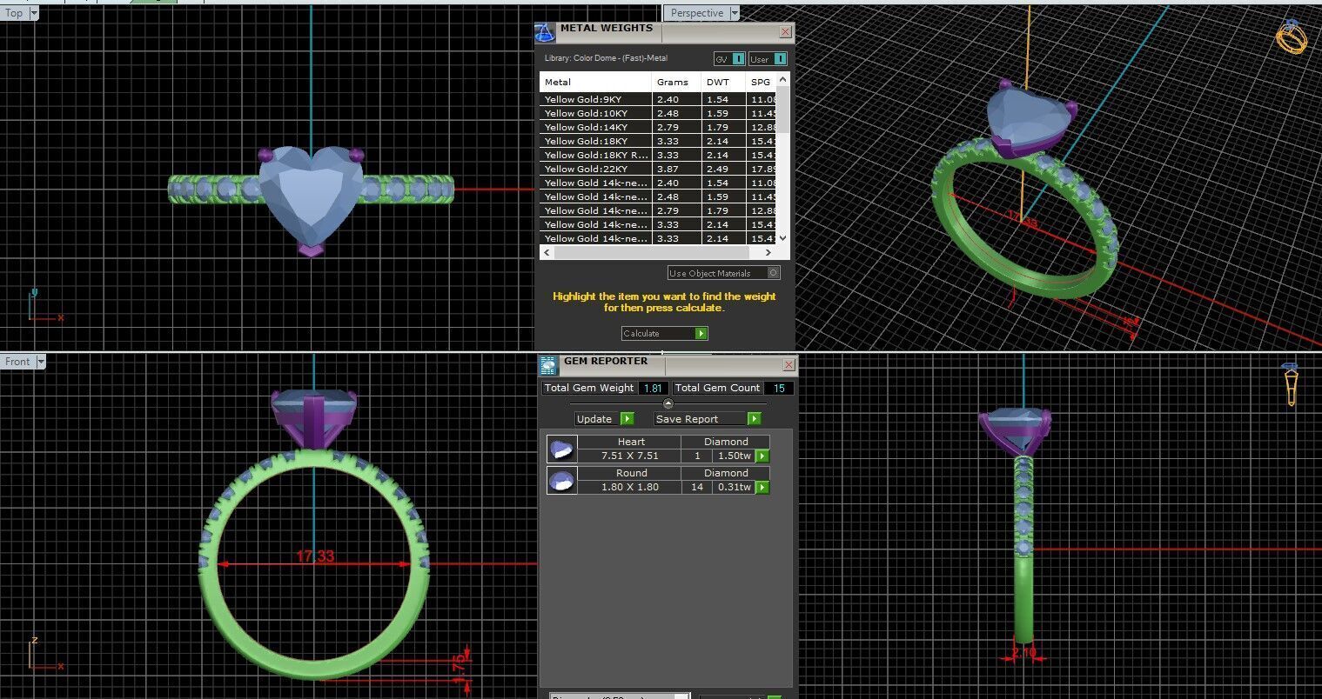Image resolution: width=1322 pixels, height=699 pixels.
Task: Click the metal list scroll-up arrow
Action: click(x=782, y=80)
